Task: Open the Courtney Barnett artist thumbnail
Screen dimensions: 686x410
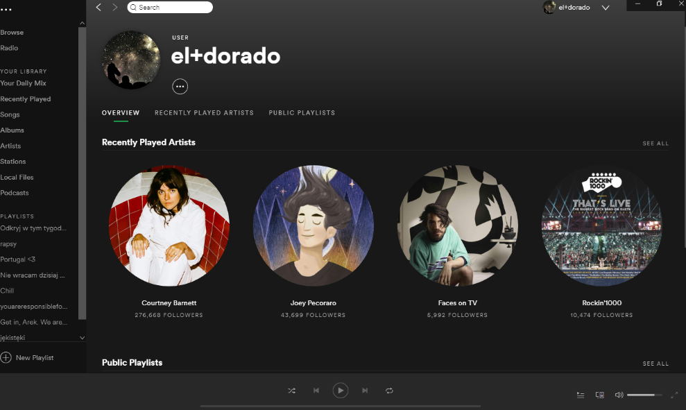Action: 169,225
